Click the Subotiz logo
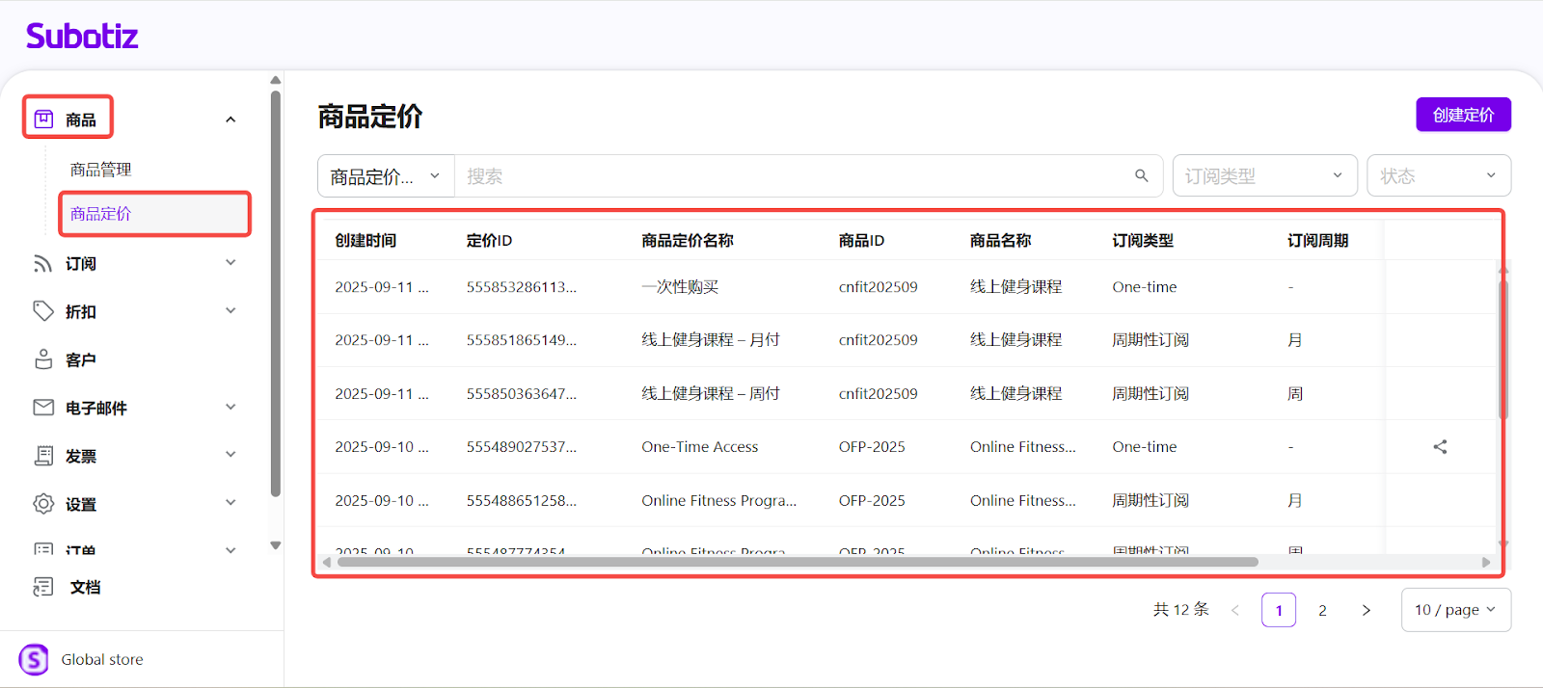Screen dimensions: 1543x688 click(x=82, y=37)
